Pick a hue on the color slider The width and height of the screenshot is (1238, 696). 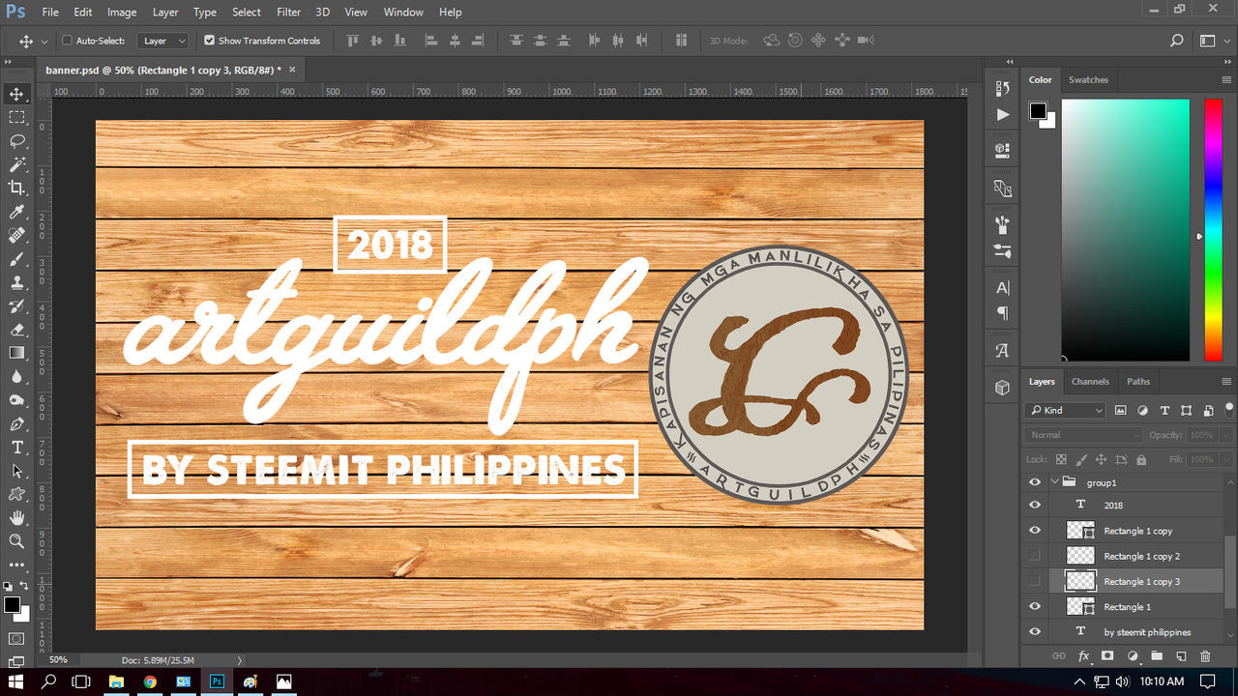tap(1213, 230)
